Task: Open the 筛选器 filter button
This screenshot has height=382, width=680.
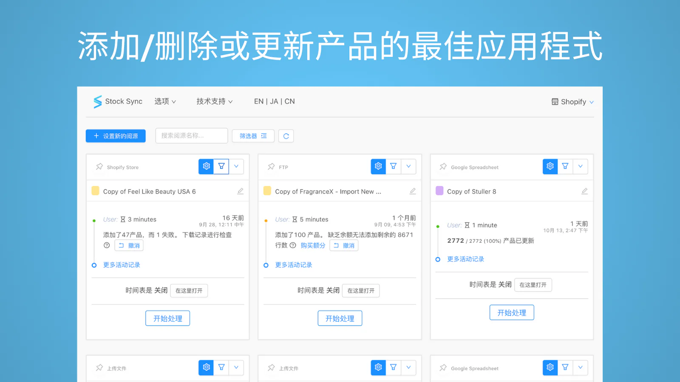Action: (253, 136)
